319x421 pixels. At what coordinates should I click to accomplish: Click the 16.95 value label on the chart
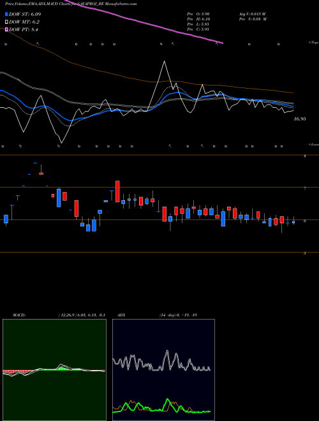point(300,119)
